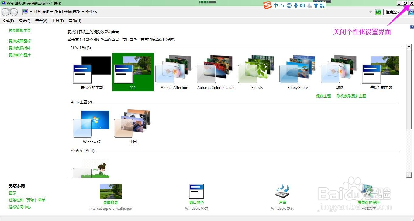Open 窗口颜色 window color settings
Screen dimensions: 414x221
point(196,191)
